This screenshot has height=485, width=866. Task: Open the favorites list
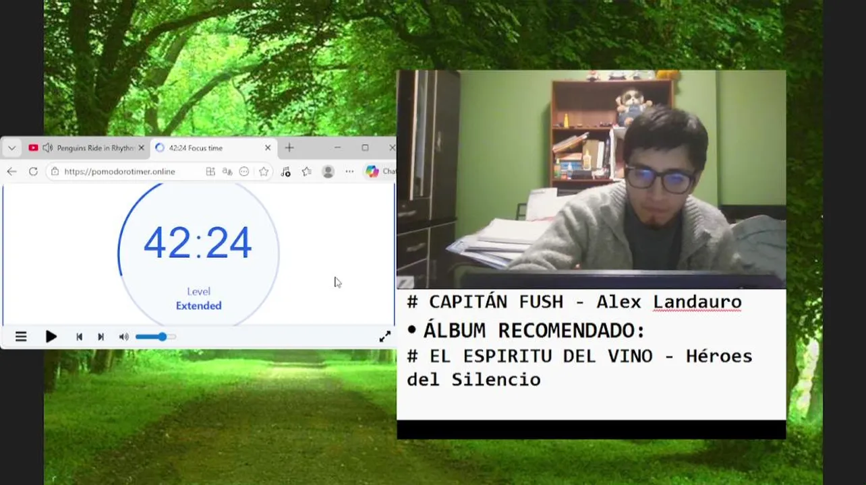click(x=307, y=172)
